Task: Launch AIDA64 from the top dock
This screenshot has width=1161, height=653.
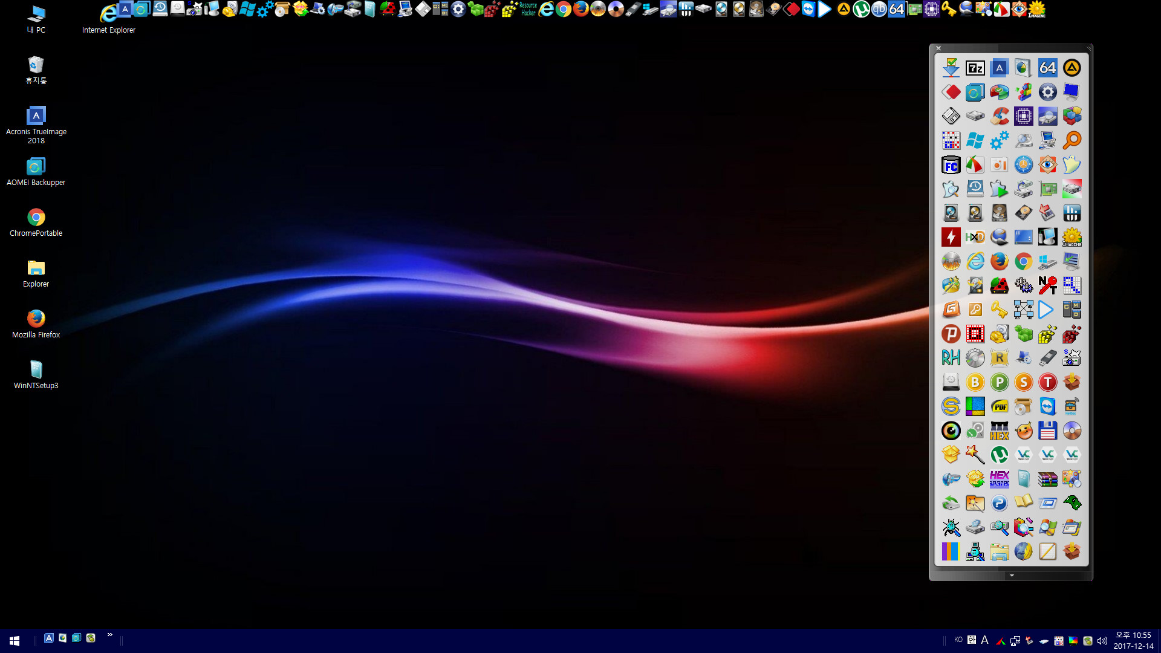Action: tap(897, 9)
